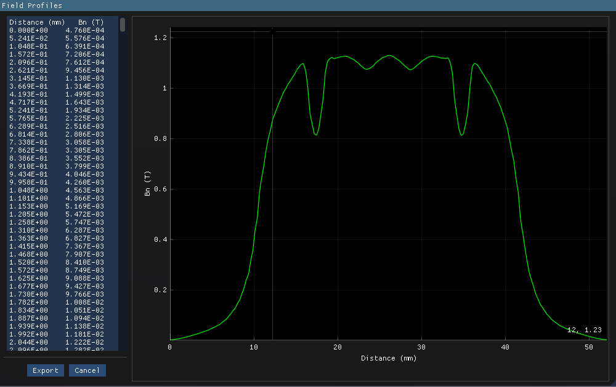Click the cursor readout label 12, 1.23
Image resolution: width=616 pixels, height=387 pixels.
pos(584,330)
